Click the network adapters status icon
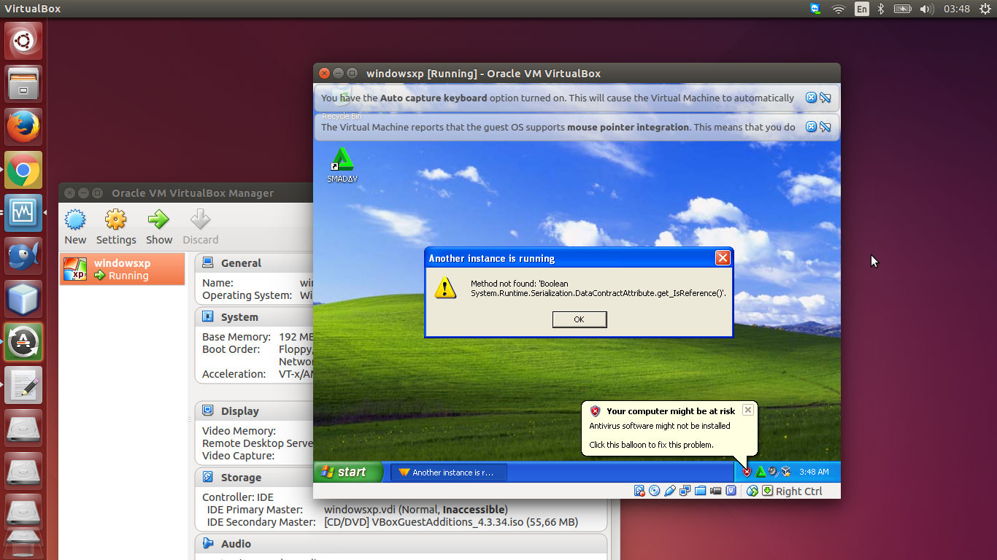This screenshot has width=997, height=560. click(685, 491)
